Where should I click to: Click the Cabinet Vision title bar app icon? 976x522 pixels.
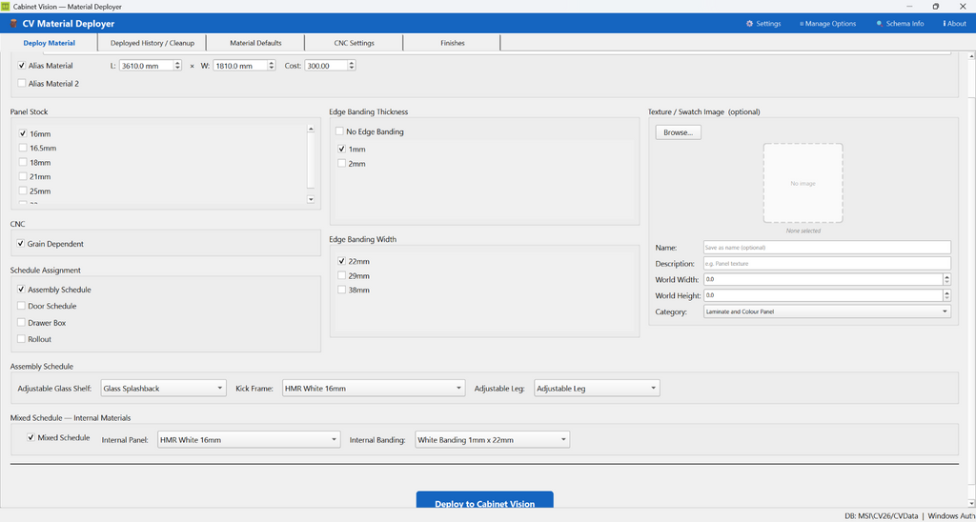tap(6, 7)
